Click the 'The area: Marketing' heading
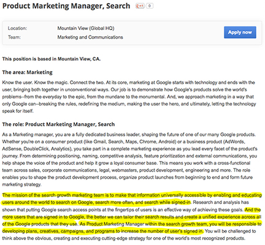 coord(28,72)
